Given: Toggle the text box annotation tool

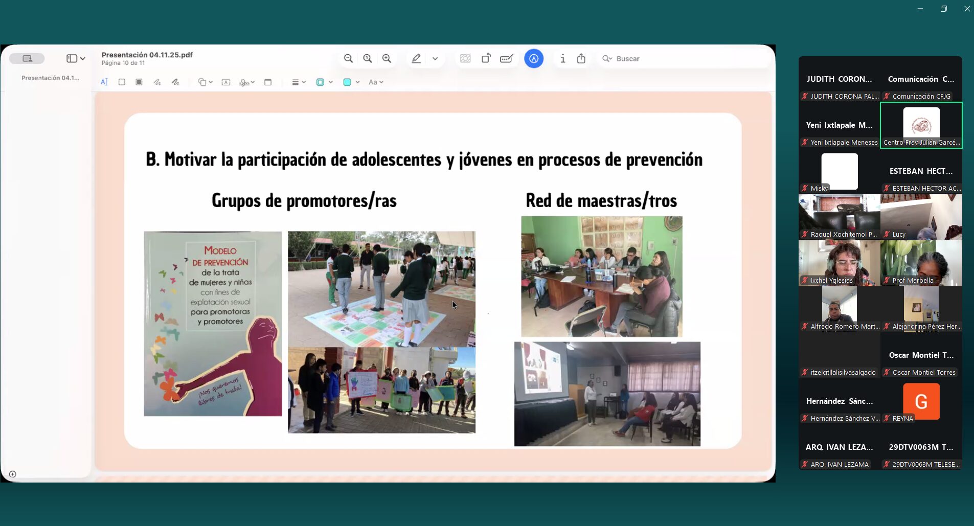Looking at the screenshot, I should click(226, 82).
